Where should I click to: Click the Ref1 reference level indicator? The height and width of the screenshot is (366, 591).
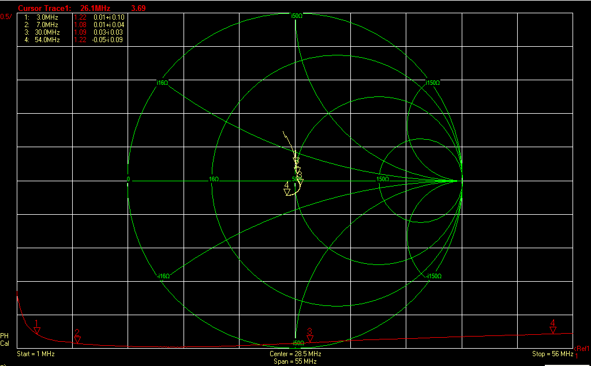click(x=582, y=349)
